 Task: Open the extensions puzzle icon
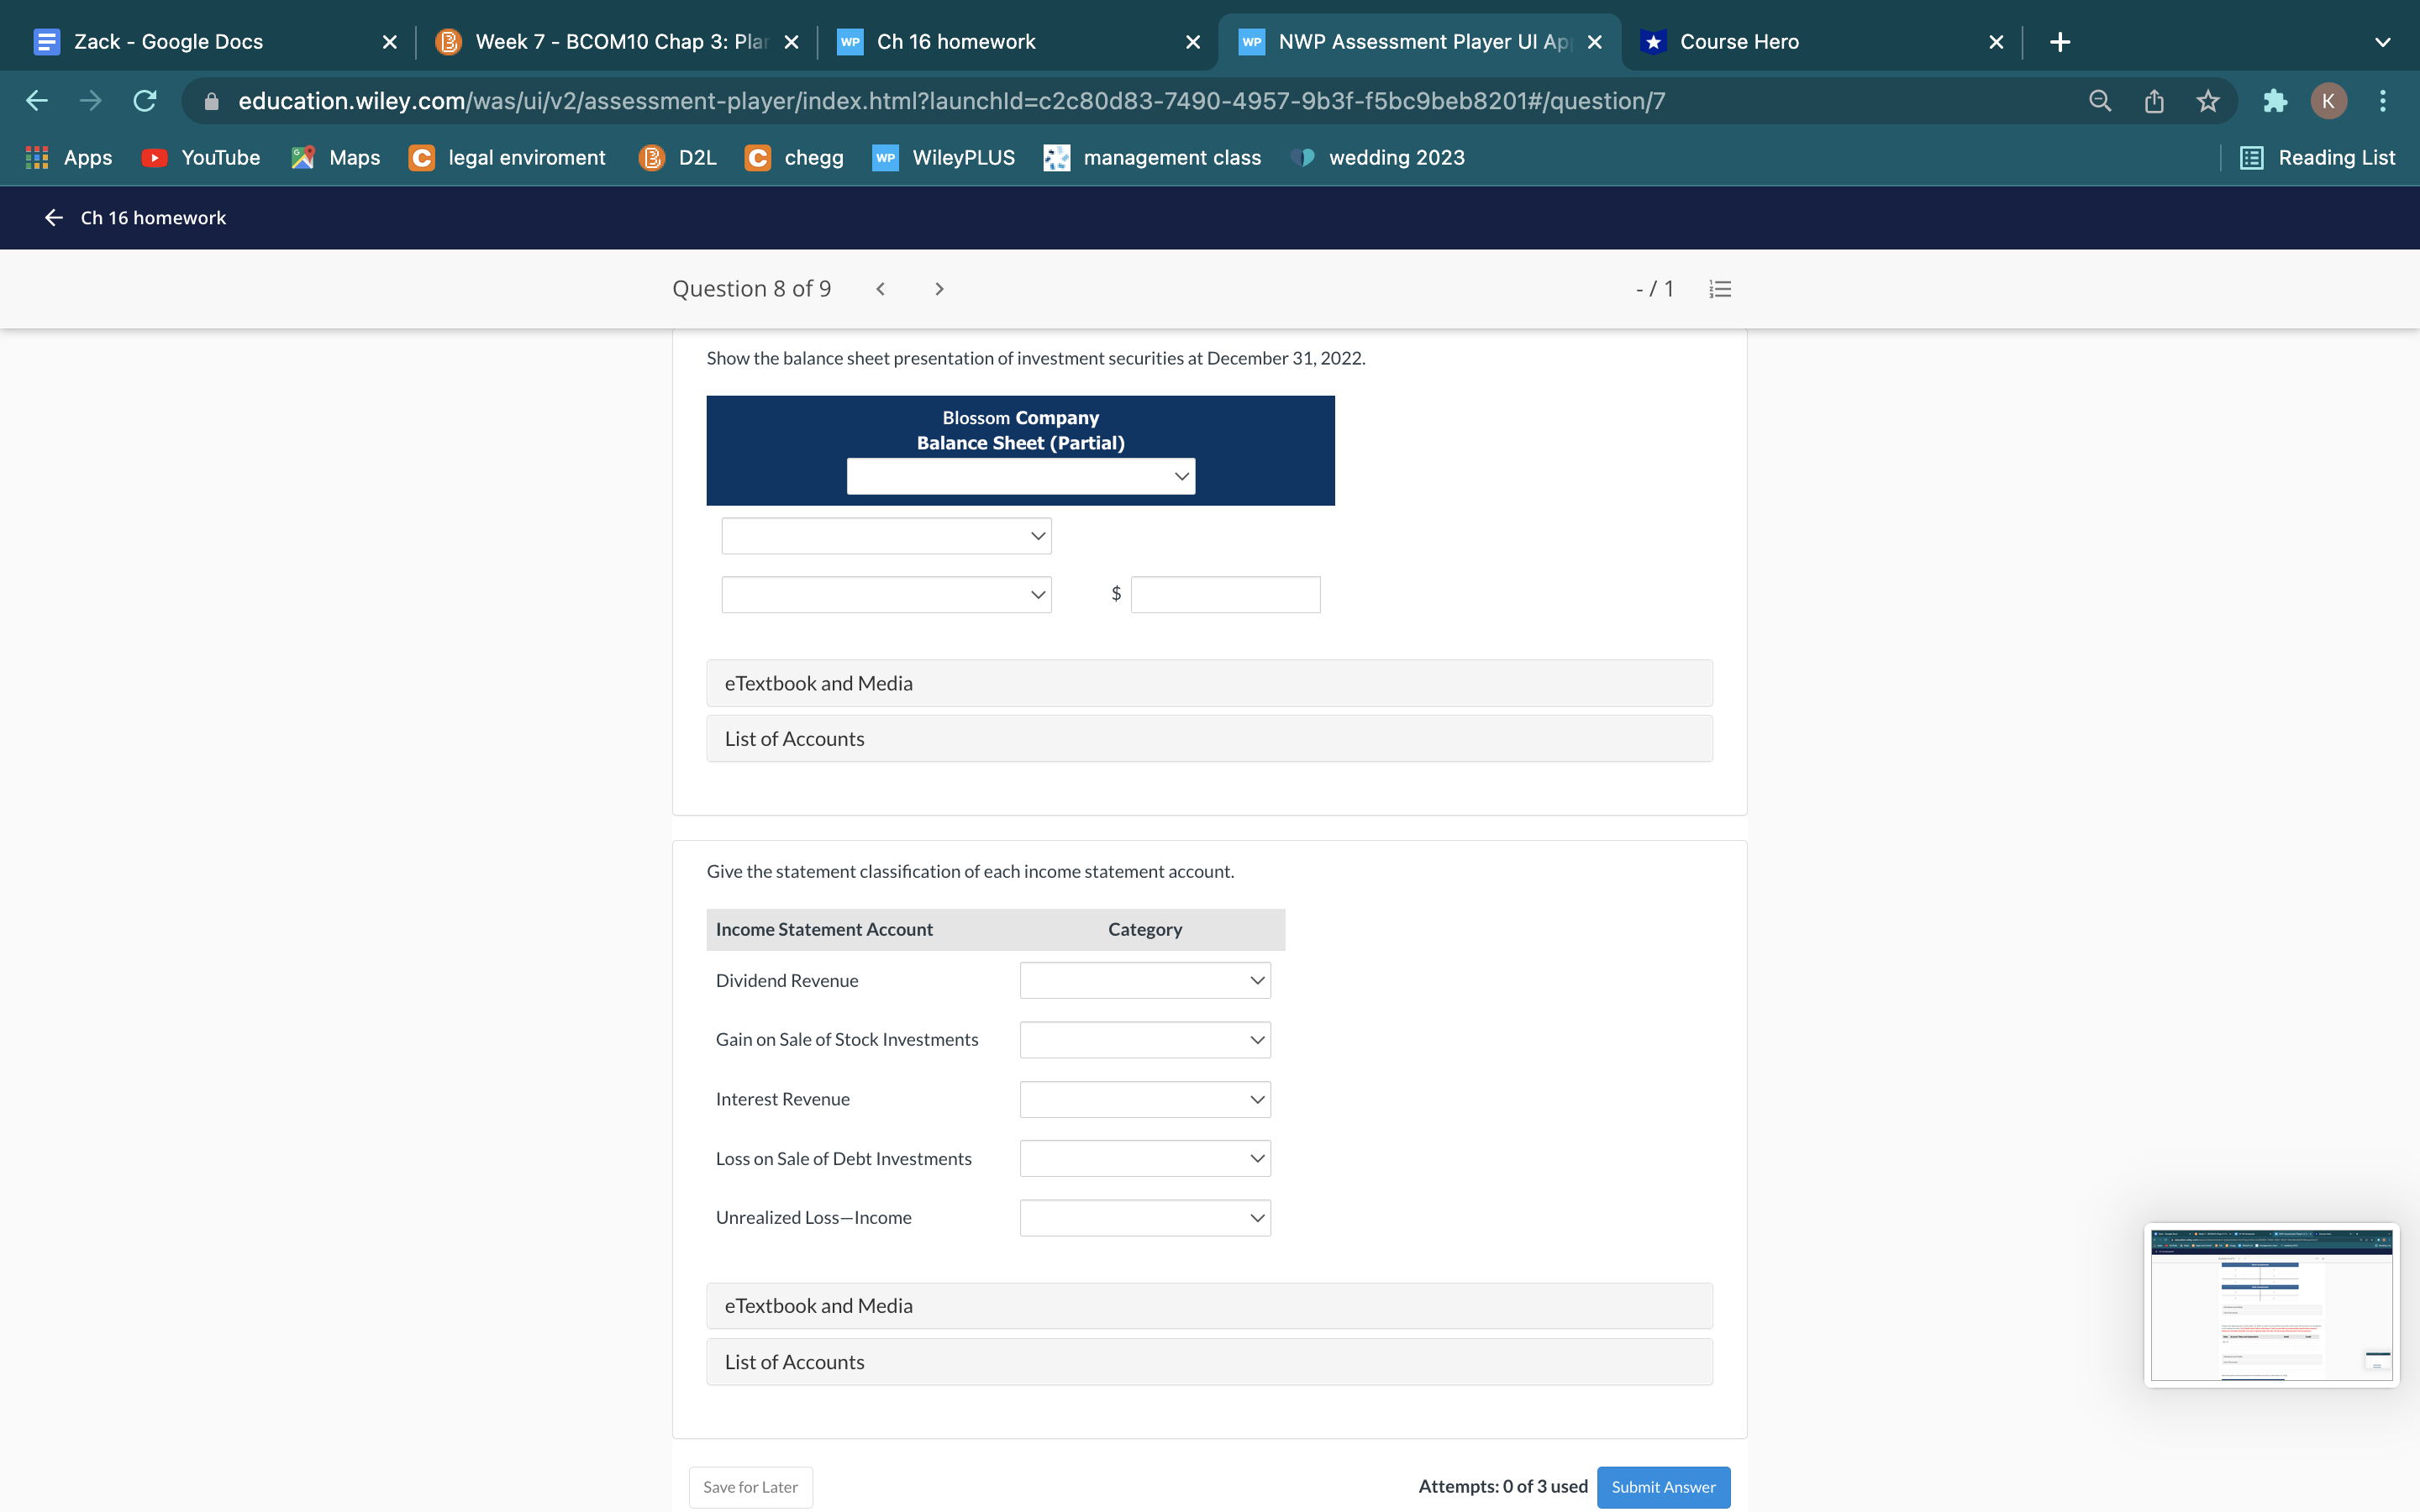[2274, 101]
